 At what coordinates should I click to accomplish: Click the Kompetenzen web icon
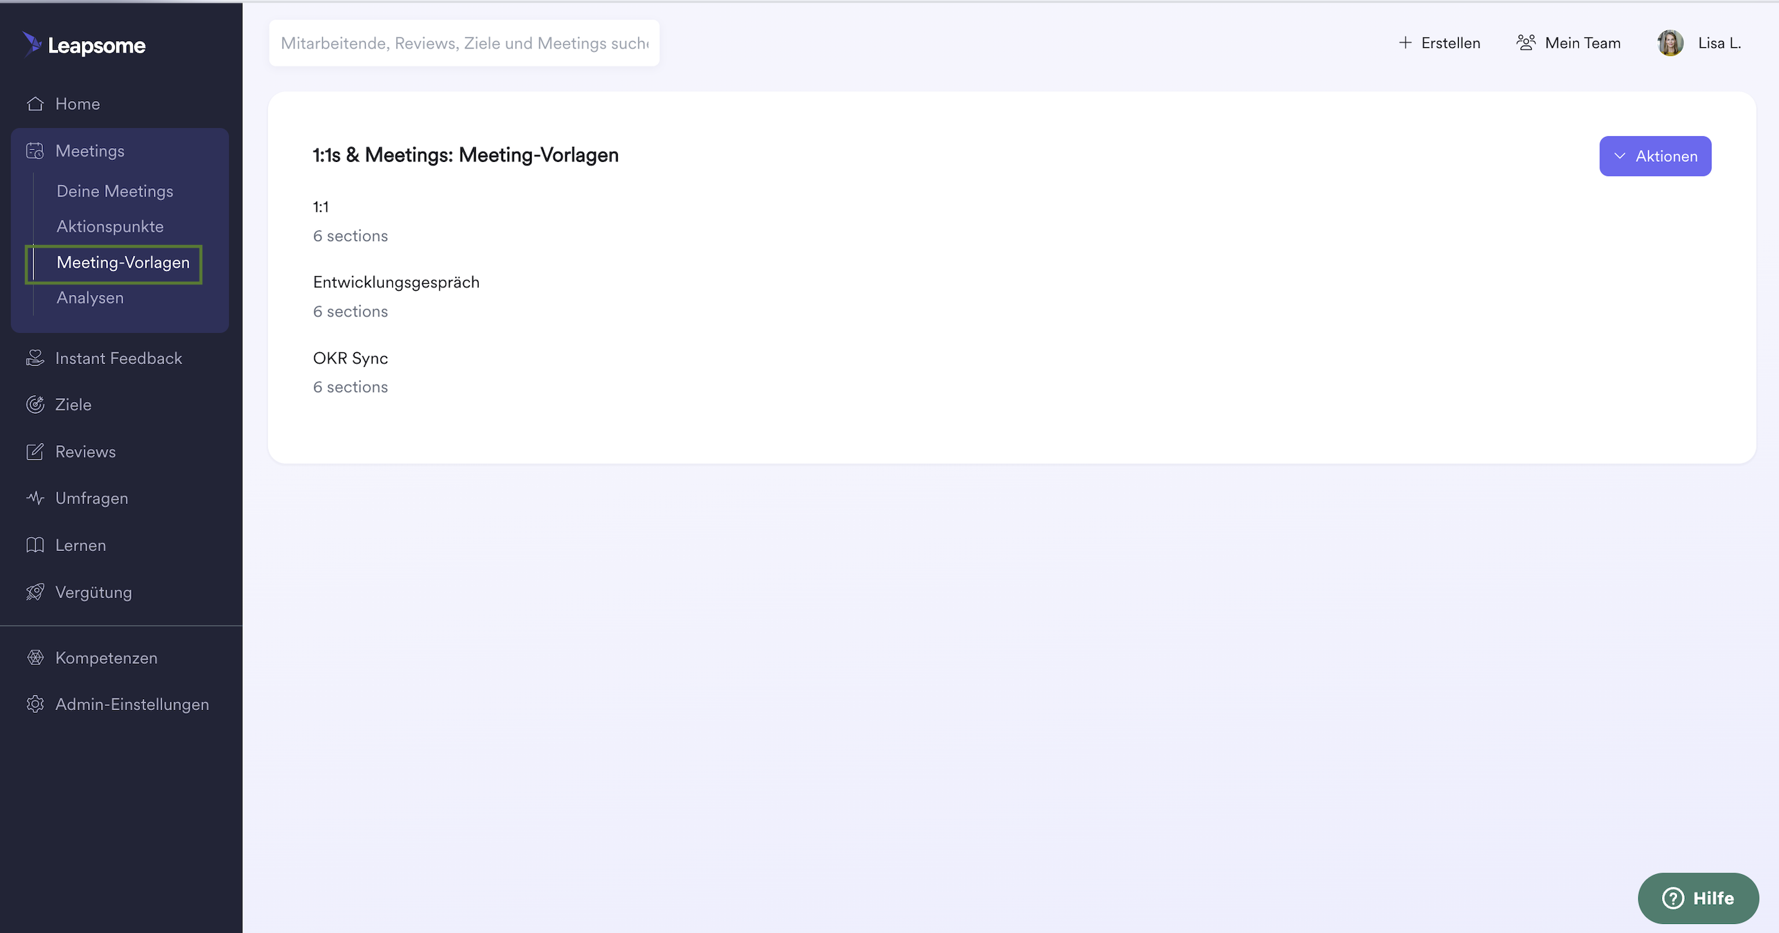click(35, 658)
